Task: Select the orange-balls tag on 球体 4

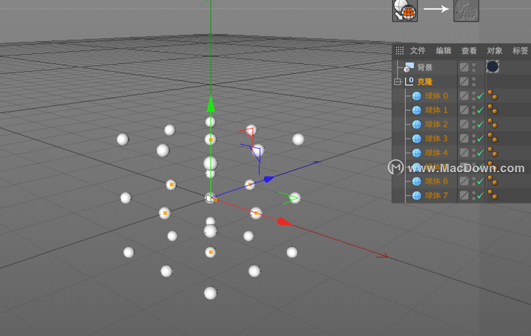Action: 492,151
